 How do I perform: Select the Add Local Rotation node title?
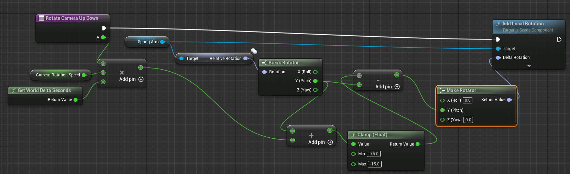(523, 24)
